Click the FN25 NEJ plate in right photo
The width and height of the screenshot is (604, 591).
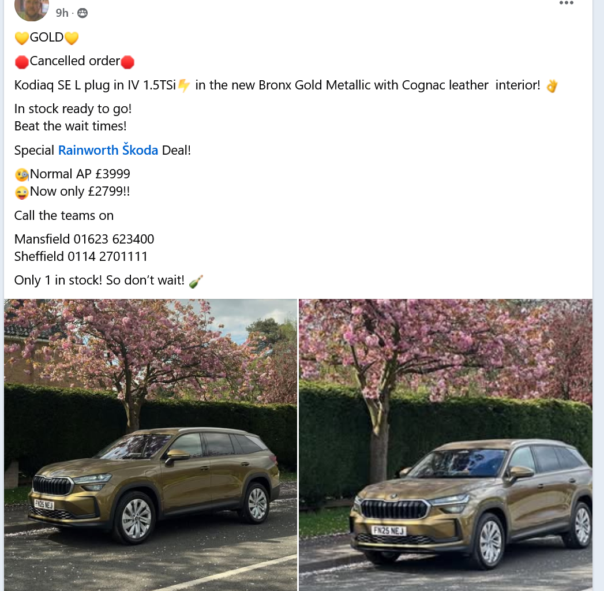point(388,530)
